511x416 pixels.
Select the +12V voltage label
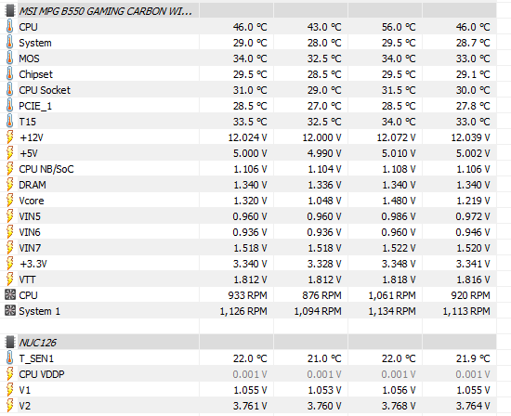(x=32, y=137)
